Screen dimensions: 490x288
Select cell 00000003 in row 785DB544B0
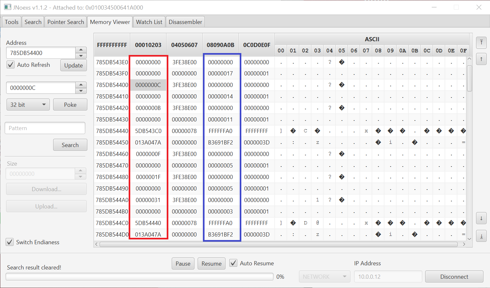pos(221,212)
